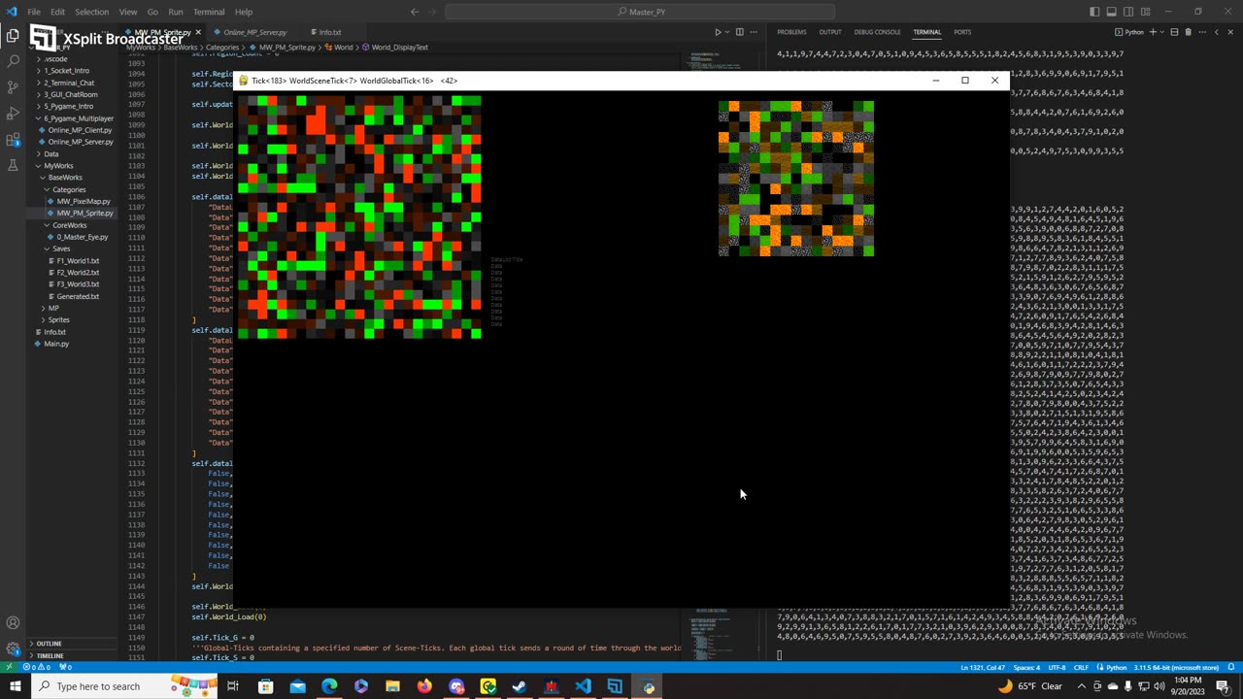The image size is (1243, 699).
Task: Open MW_PixelMap.py in explorer
Action: pos(84,201)
